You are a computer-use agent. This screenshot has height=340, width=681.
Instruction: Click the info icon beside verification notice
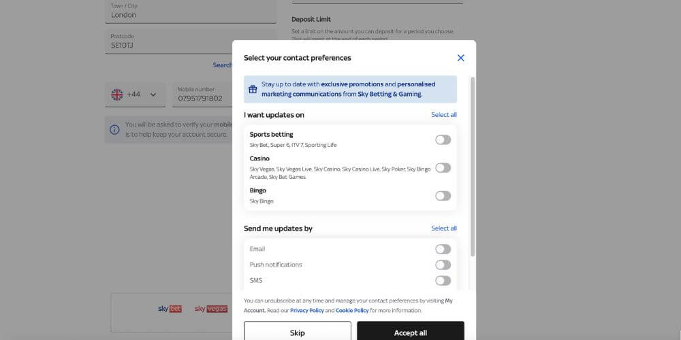point(115,129)
